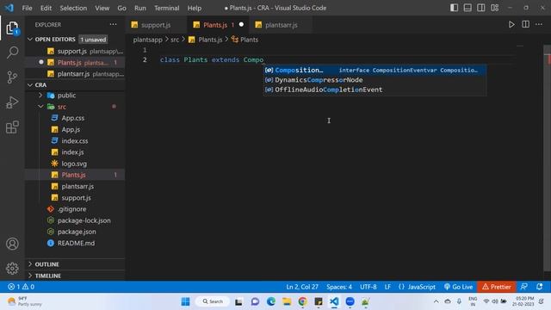
Task: Expand the public folder
Action: tap(75, 96)
